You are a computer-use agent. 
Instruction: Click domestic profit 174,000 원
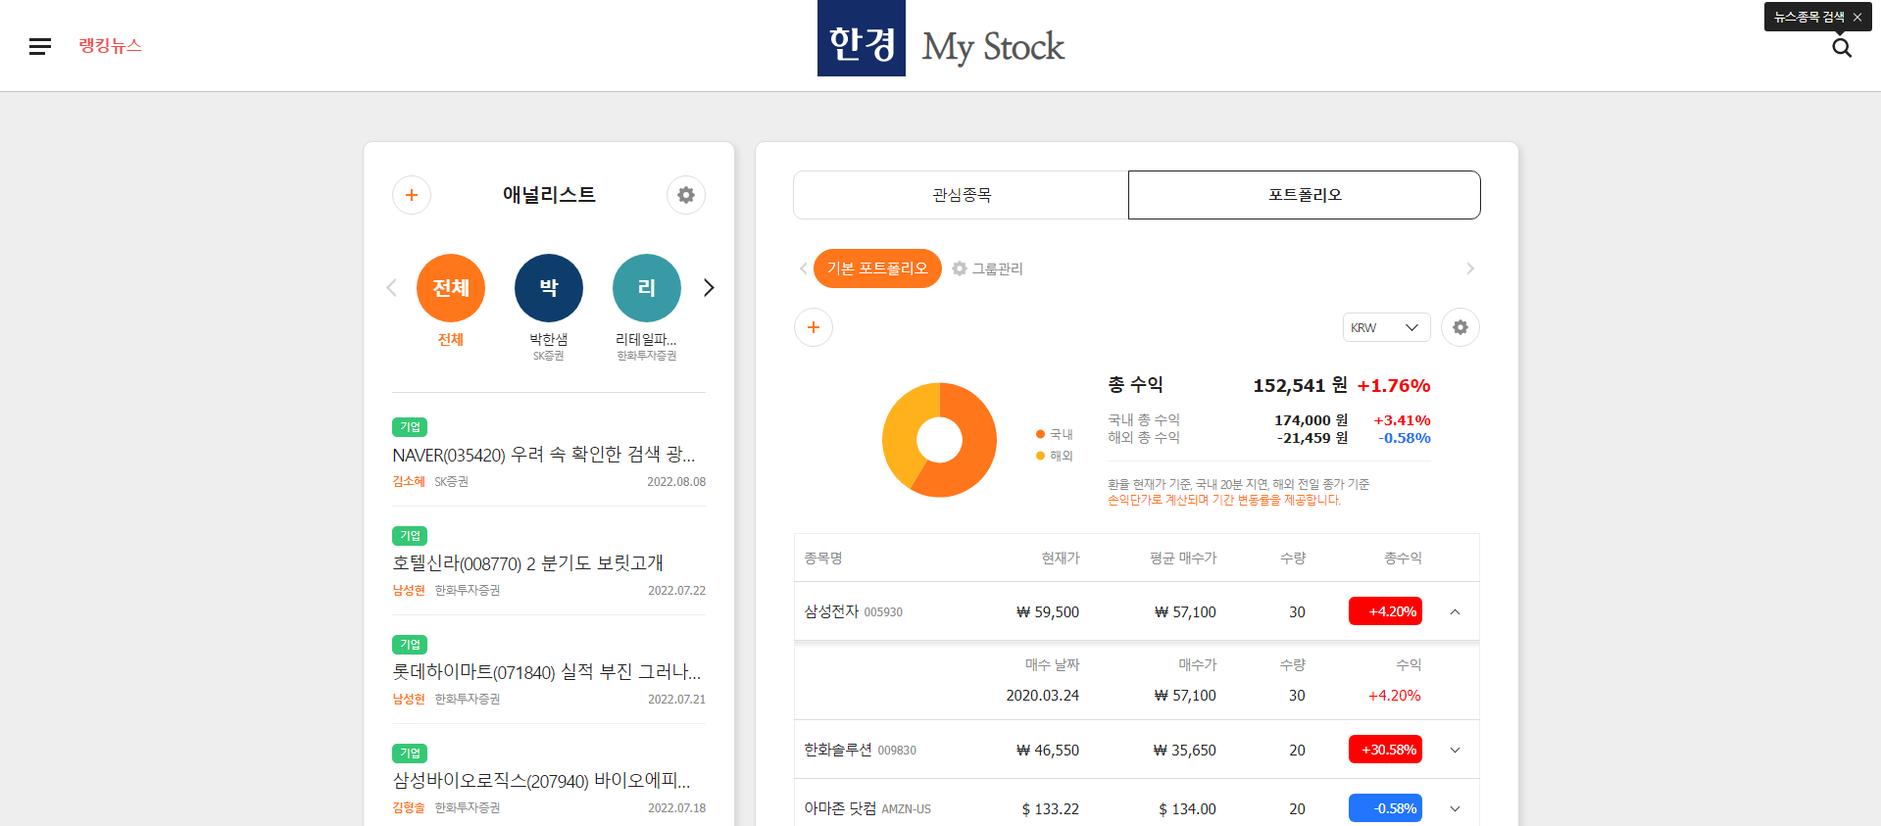(x=1311, y=420)
